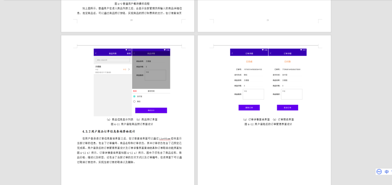Click the 支付方式 sheet title
The width and height of the screenshot is (392, 185).
[151, 91]
